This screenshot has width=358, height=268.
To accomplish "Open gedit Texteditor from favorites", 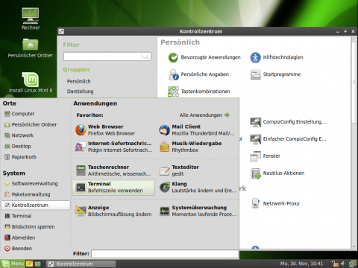I will pos(197,170).
